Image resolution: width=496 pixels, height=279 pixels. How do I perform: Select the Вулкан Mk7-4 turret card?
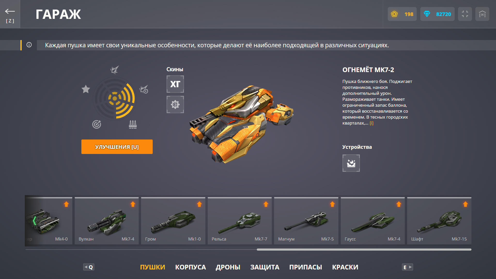coord(107,221)
